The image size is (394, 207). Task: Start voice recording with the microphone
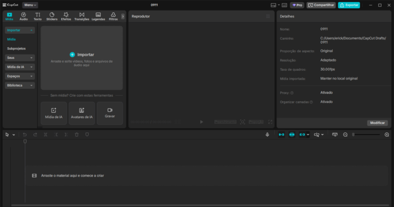click(268, 135)
